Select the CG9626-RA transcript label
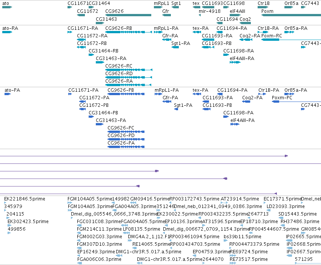The height and width of the screenshot is (265, 321). click(x=119, y=81)
